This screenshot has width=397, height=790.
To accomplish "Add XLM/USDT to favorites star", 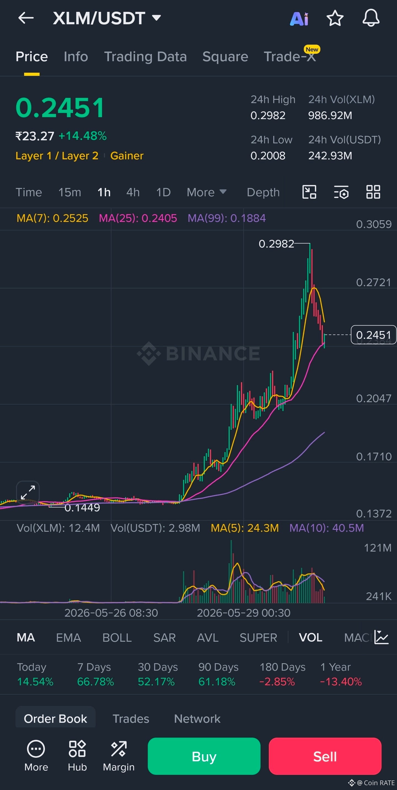I will pos(335,18).
